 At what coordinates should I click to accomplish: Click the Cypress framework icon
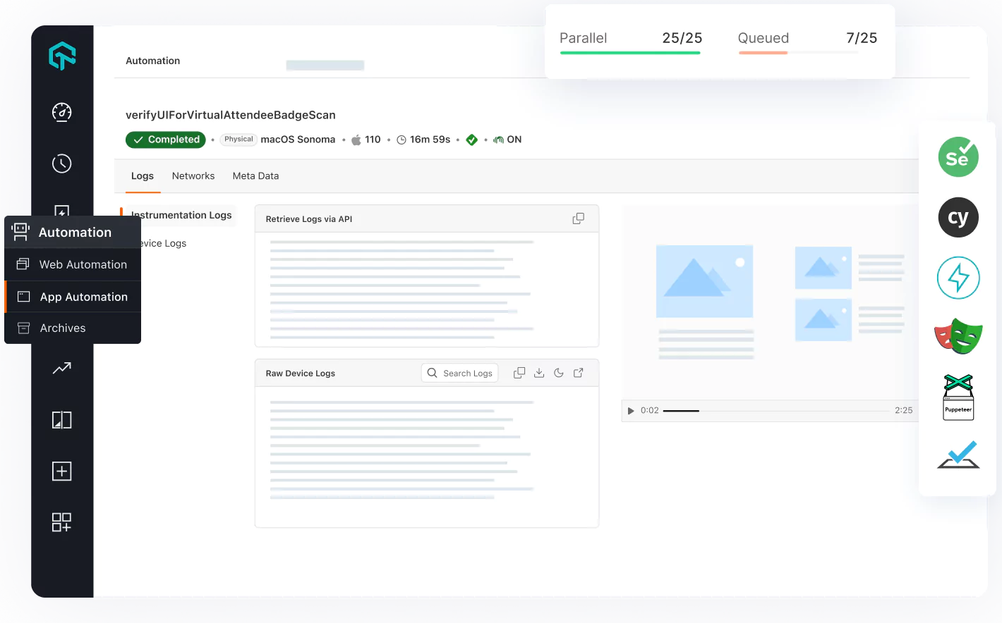pyautogui.click(x=958, y=218)
